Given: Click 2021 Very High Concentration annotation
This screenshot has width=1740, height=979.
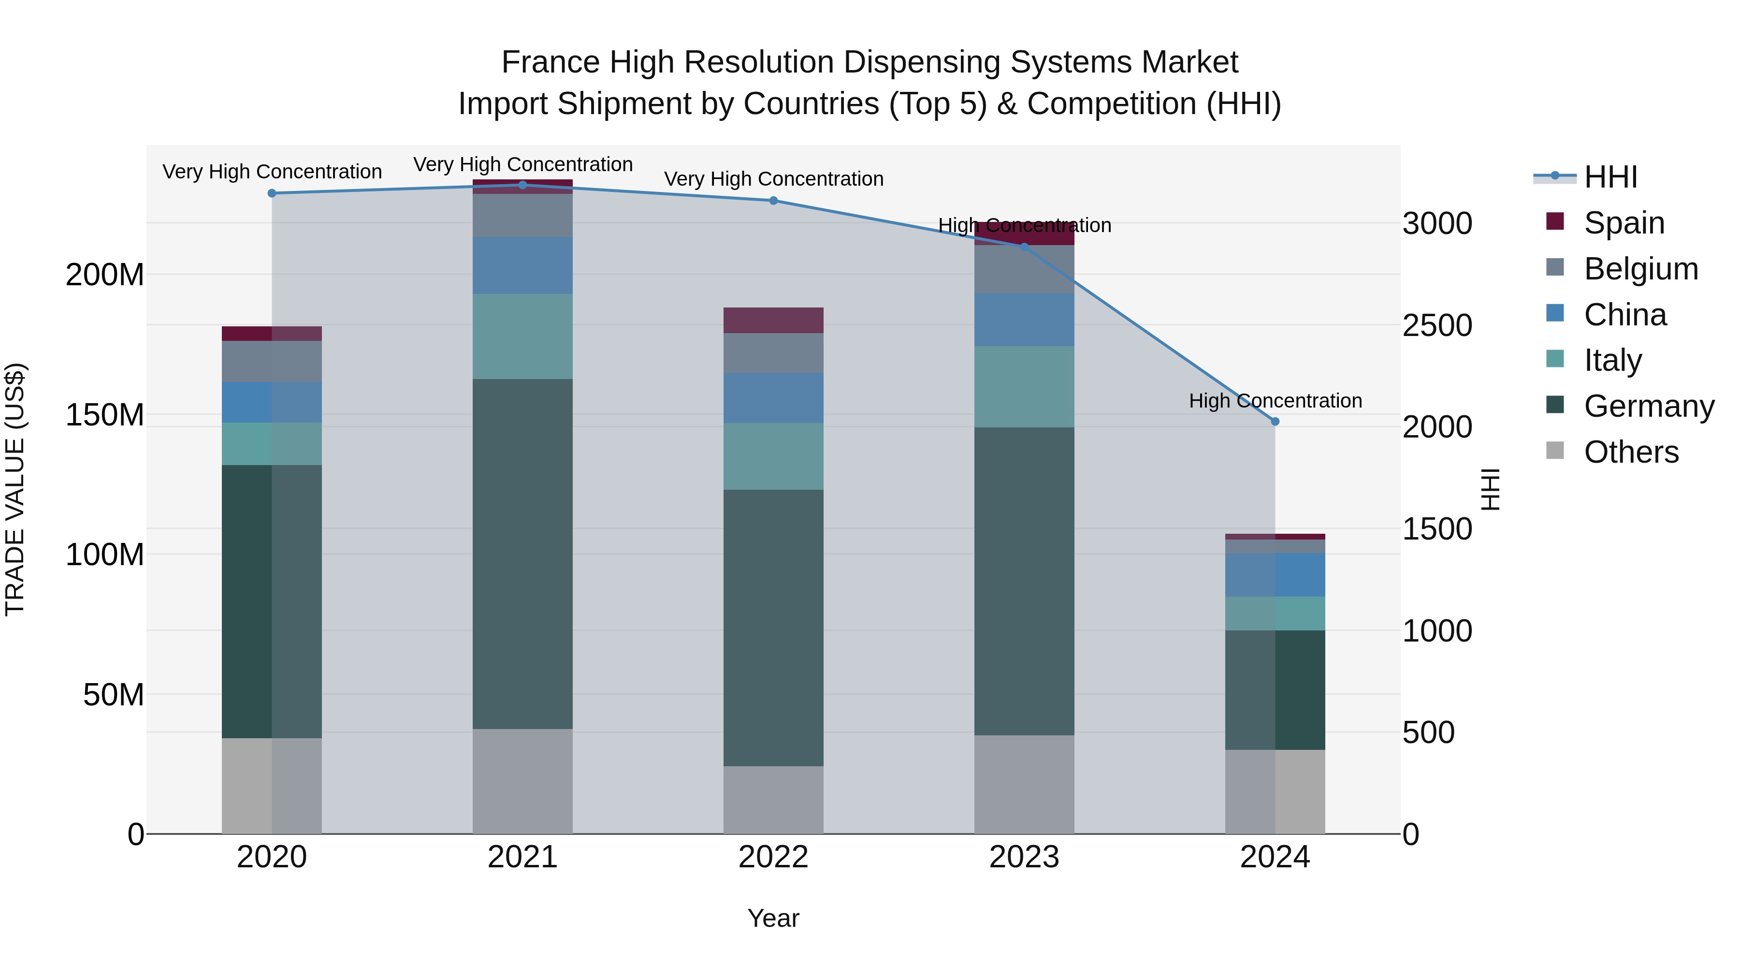Looking at the screenshot, I should click(523, 164).
